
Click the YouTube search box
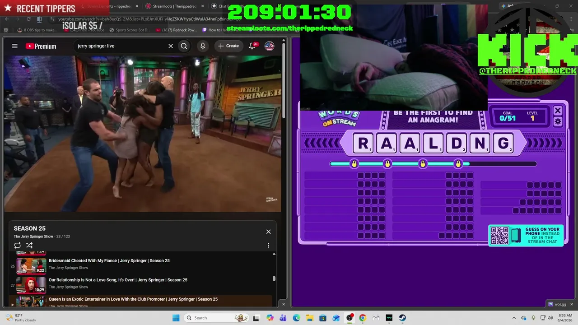(x=121, y=46)
